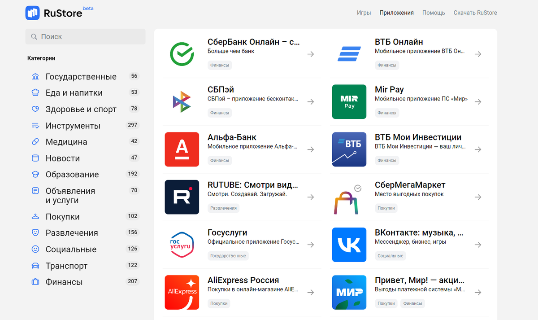Select the Финансы category in sidebar
This screenshot has width=538, height=320.
click(x=85, y=282)
